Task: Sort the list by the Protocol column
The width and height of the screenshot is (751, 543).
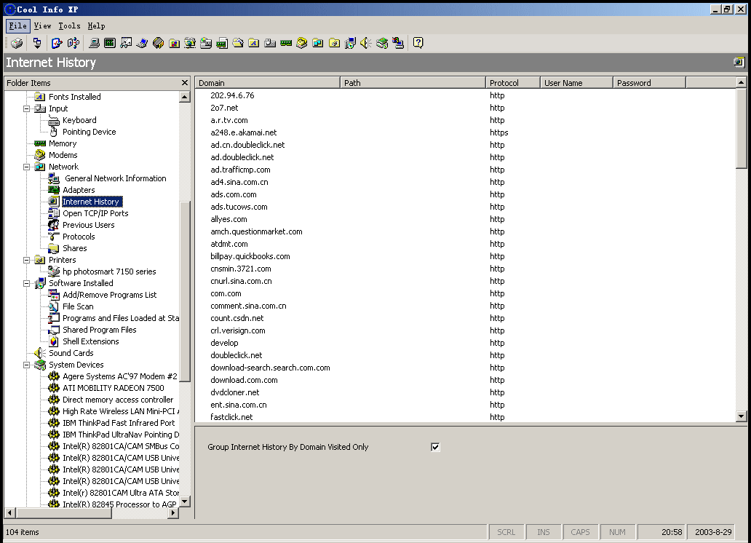Action: (513, 83)
